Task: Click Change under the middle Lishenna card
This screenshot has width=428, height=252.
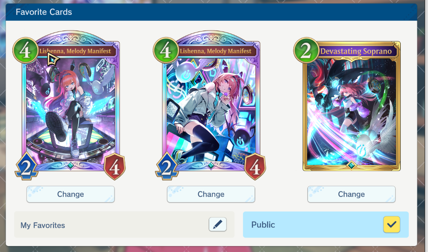Action: (211, 194)
